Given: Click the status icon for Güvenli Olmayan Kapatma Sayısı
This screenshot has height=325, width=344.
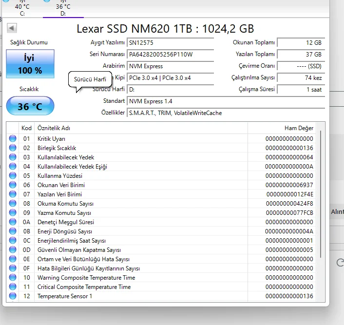Looking at the screenshot, I should [13, 250].
